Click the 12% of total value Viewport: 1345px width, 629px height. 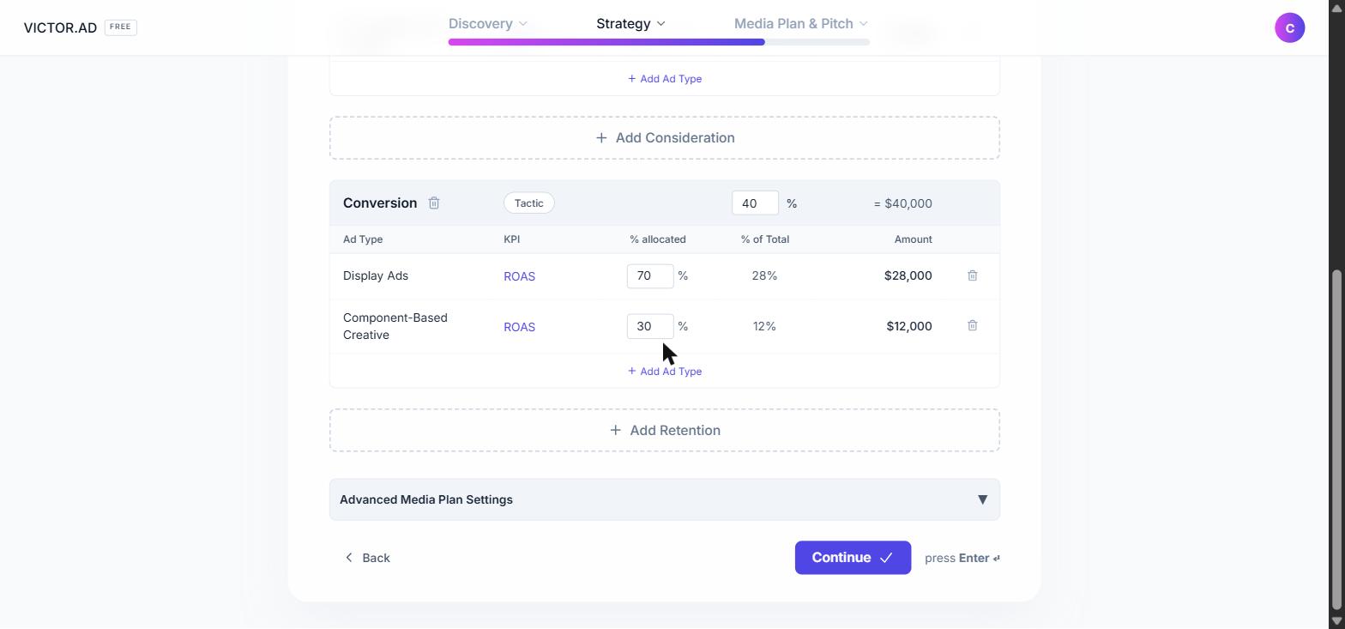(x=764, y=326)
